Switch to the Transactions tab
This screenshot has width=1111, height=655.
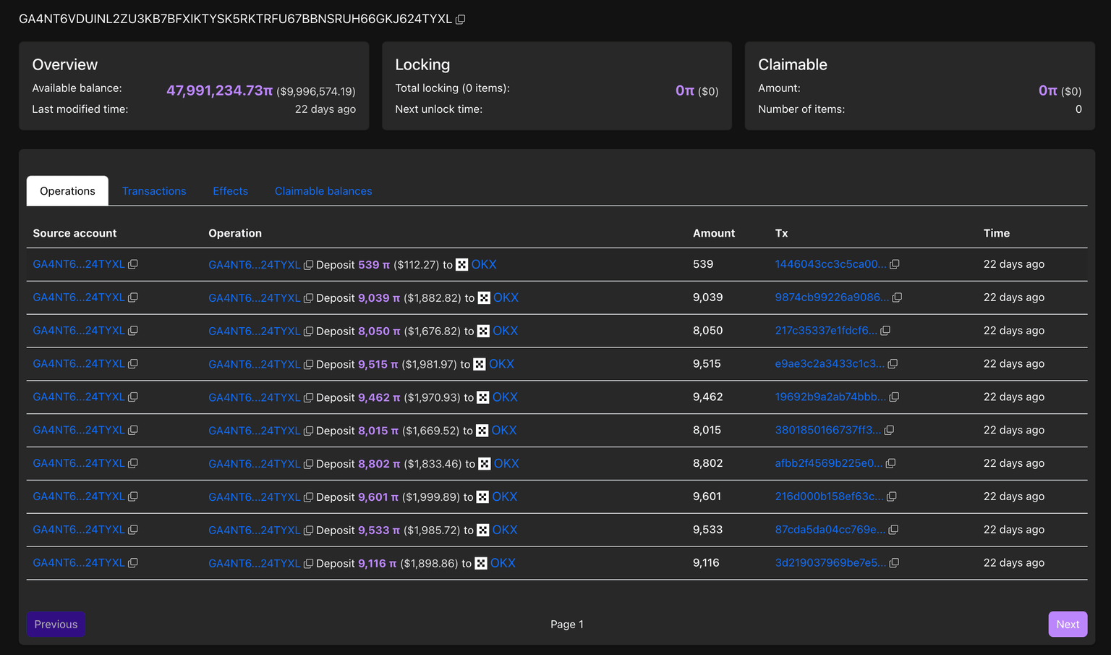point(154,190)
